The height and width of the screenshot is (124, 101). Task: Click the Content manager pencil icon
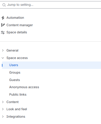click(3, 25)
